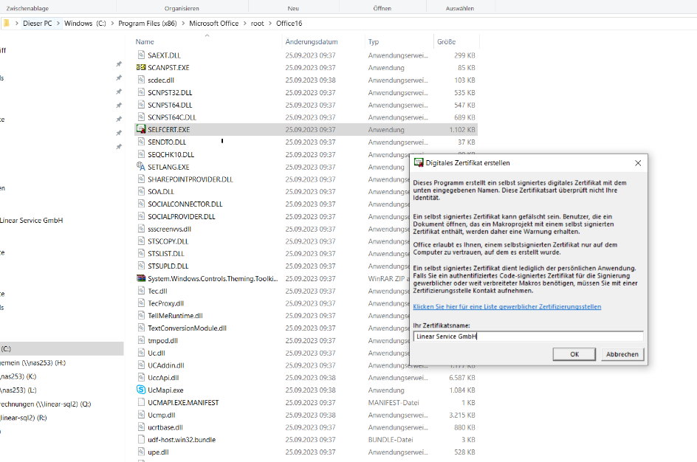Click the System.Windows.Controls.Theming WinRAR archive icon
697x462 pixels.
[141, 278]
